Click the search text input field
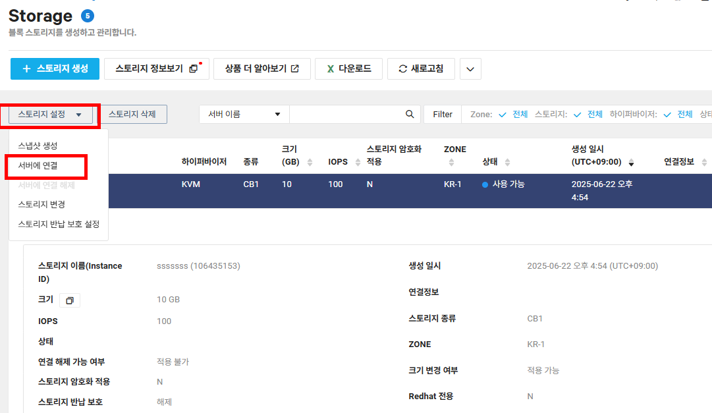 (346, 115)
